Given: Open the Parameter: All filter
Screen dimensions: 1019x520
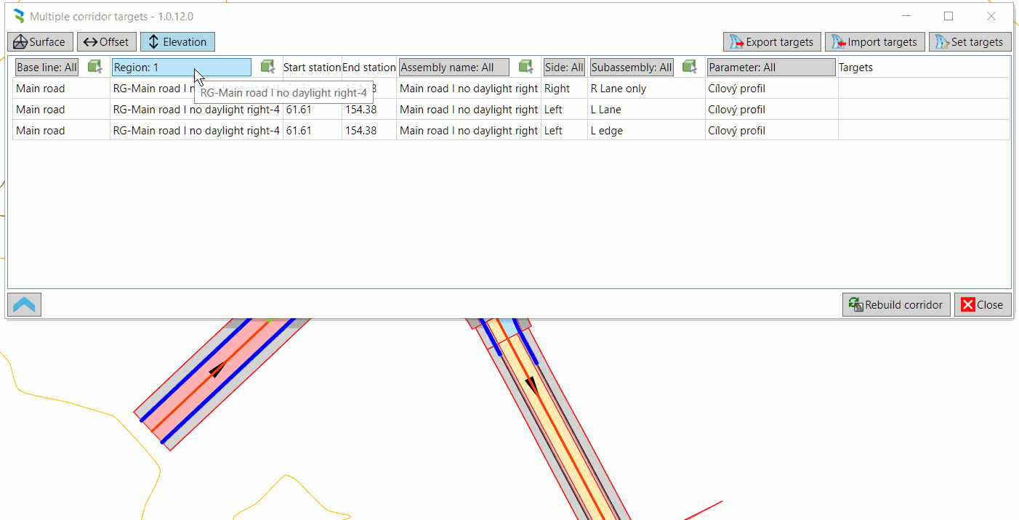Looking at the screenshot, I should click(771, 68).
